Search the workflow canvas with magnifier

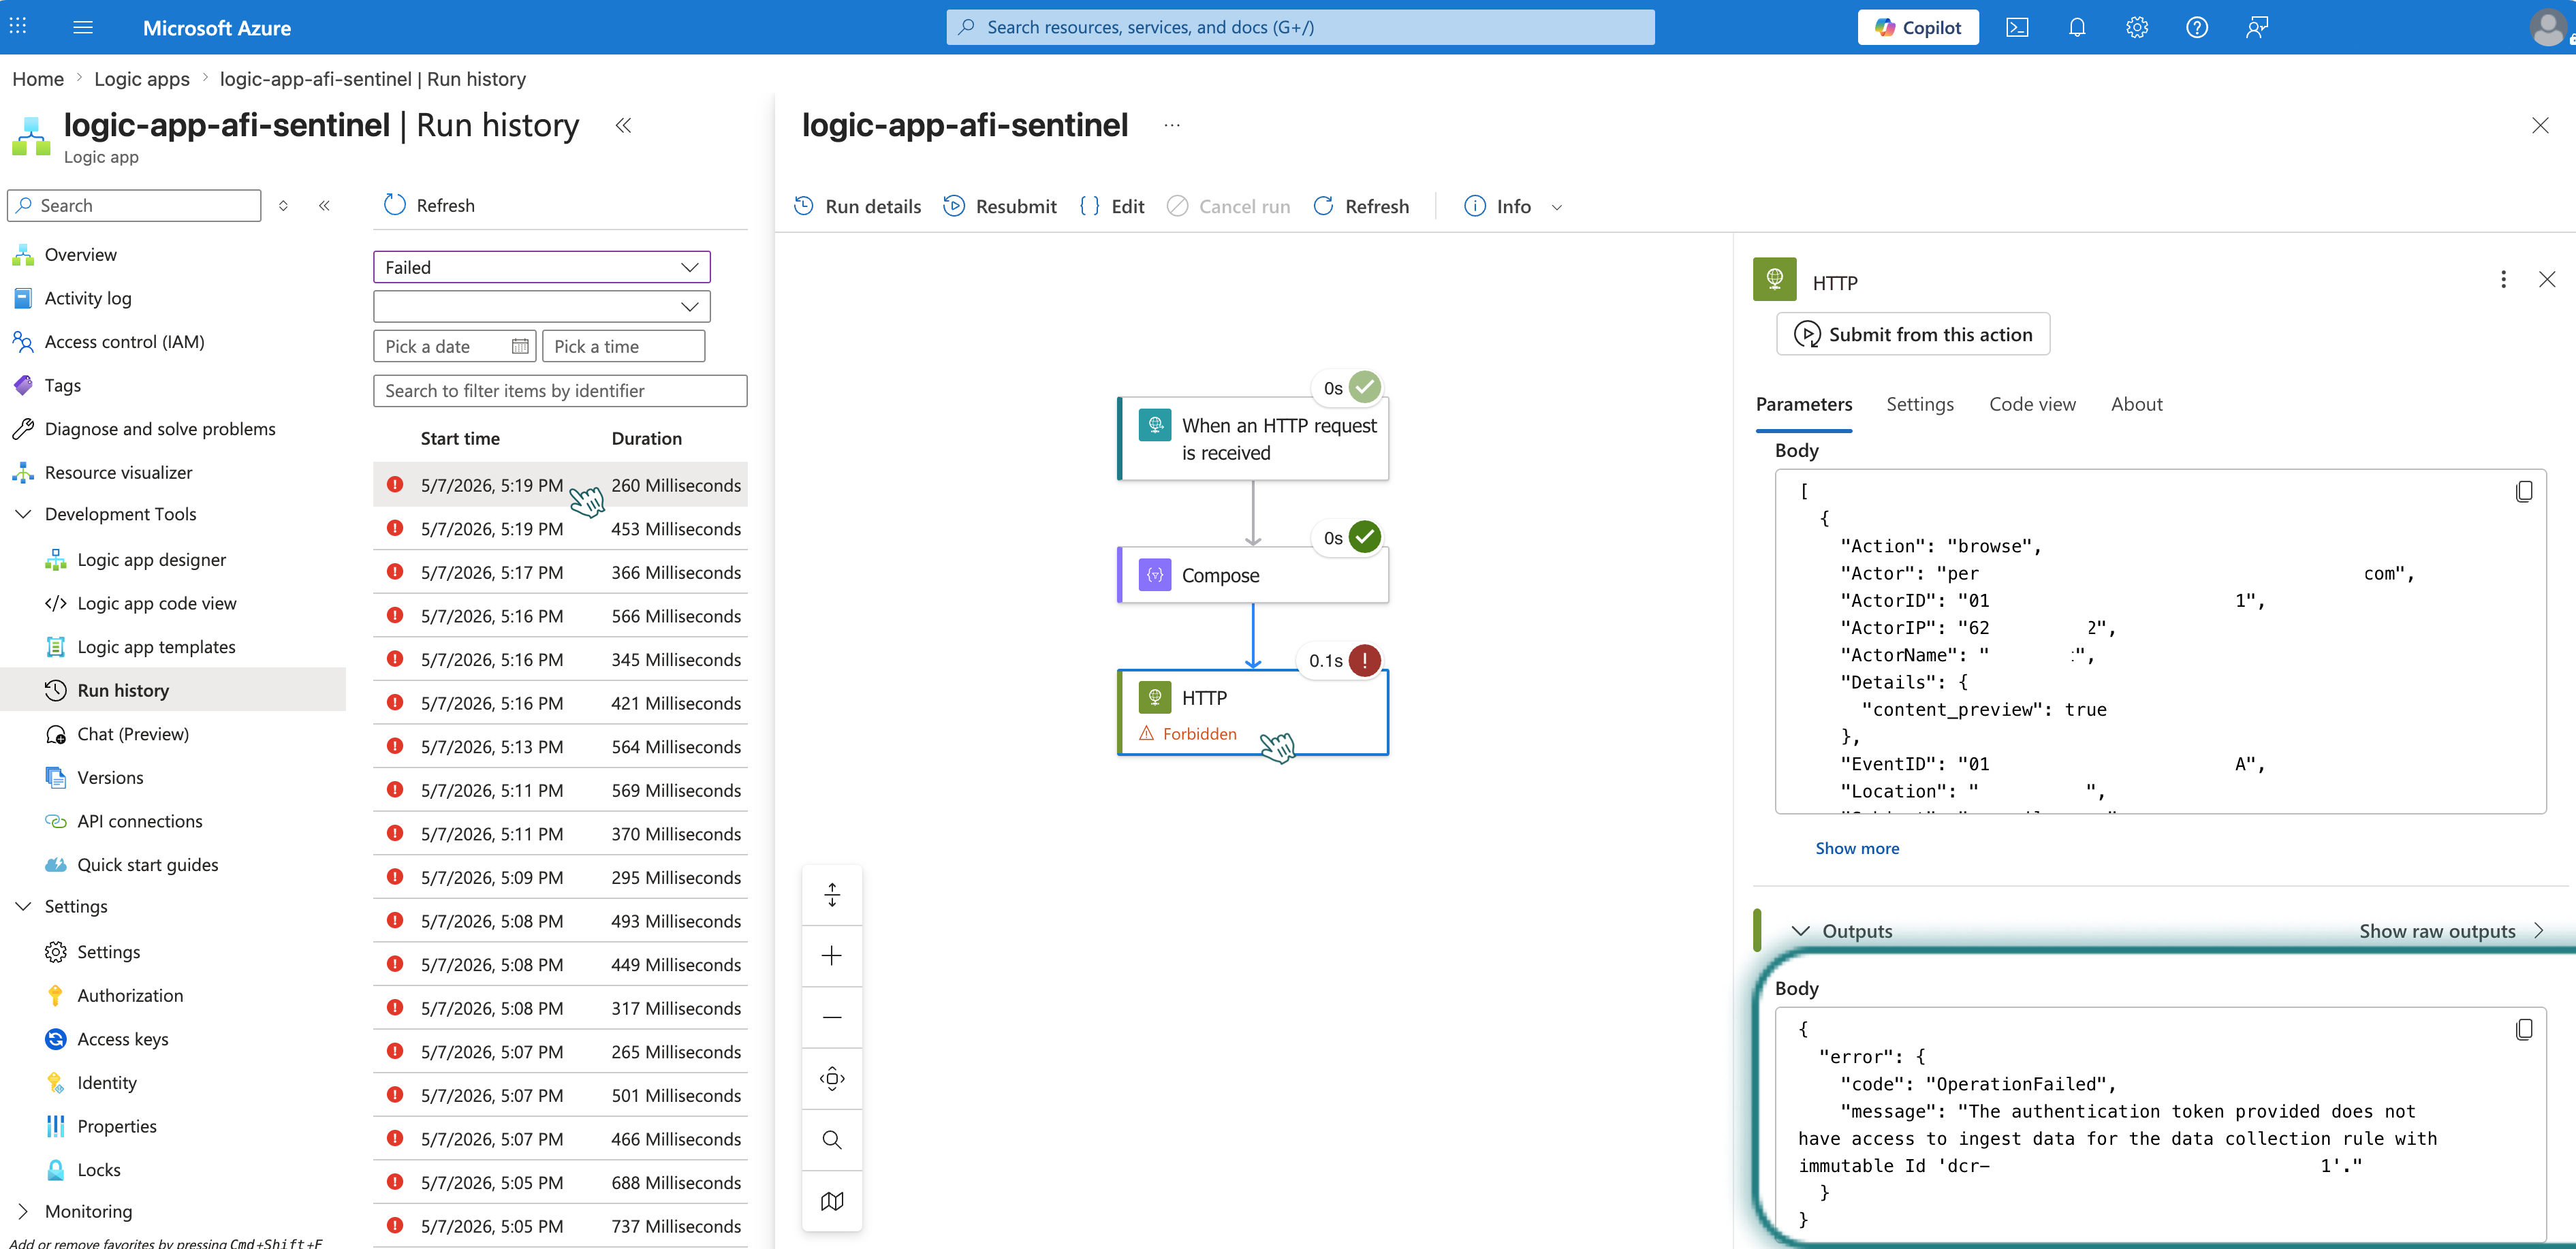832,1140
